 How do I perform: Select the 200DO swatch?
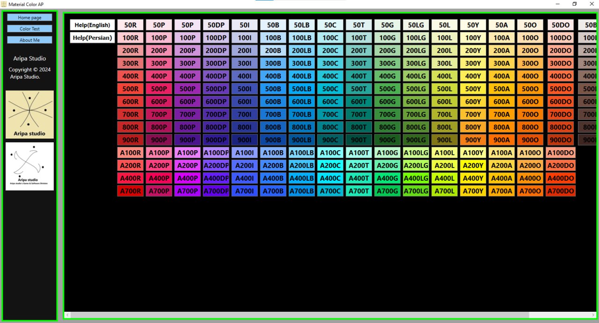(561, 51)
